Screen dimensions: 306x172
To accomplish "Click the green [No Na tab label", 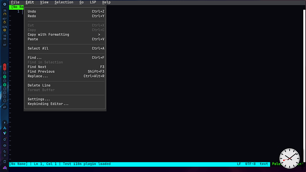I will (x=16, y=7).
